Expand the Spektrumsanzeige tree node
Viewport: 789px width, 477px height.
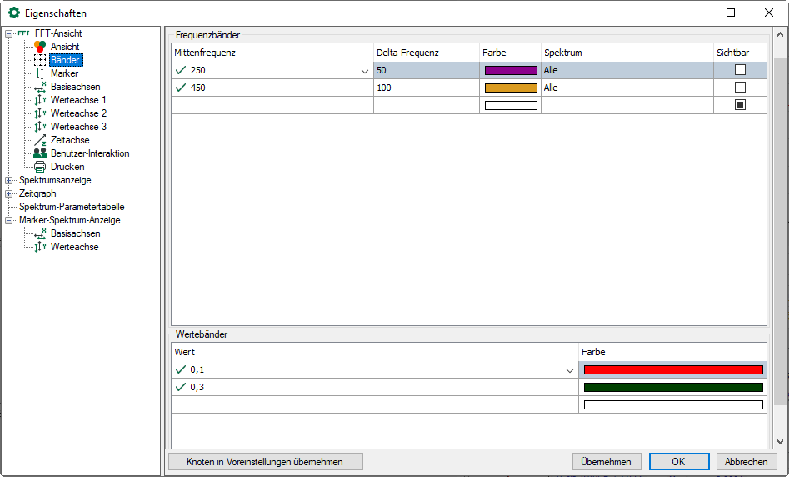[9, 180]
